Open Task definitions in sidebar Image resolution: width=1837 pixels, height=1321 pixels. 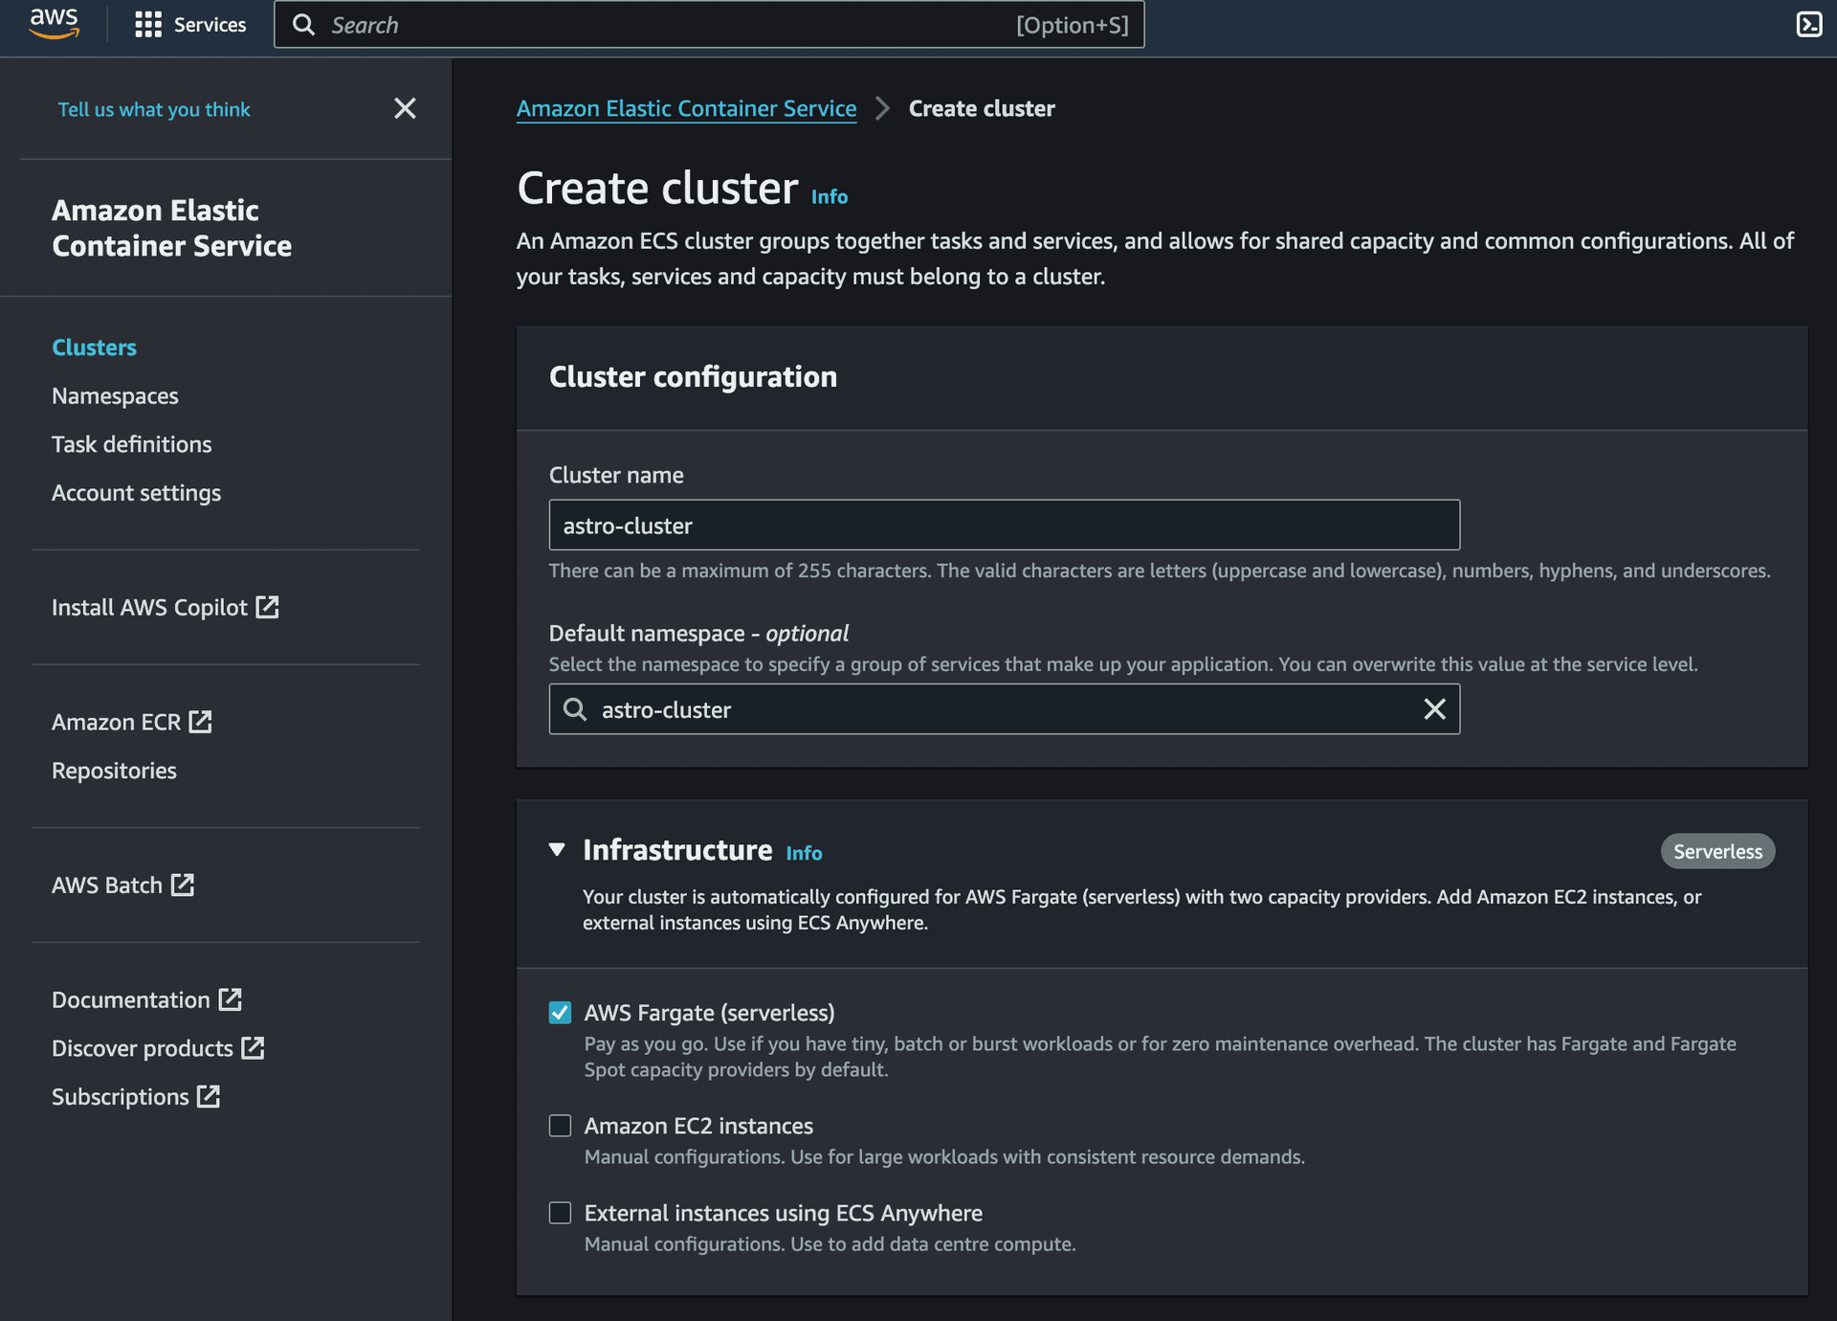click(x=131, y=444)
